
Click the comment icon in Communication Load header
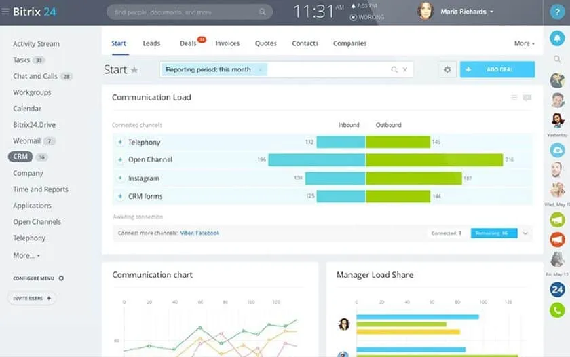527,98
